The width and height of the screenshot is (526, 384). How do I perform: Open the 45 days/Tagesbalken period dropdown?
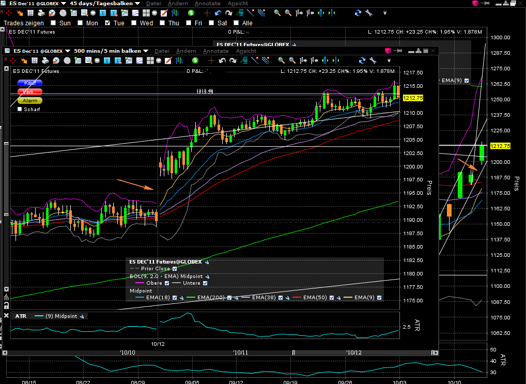104,4
